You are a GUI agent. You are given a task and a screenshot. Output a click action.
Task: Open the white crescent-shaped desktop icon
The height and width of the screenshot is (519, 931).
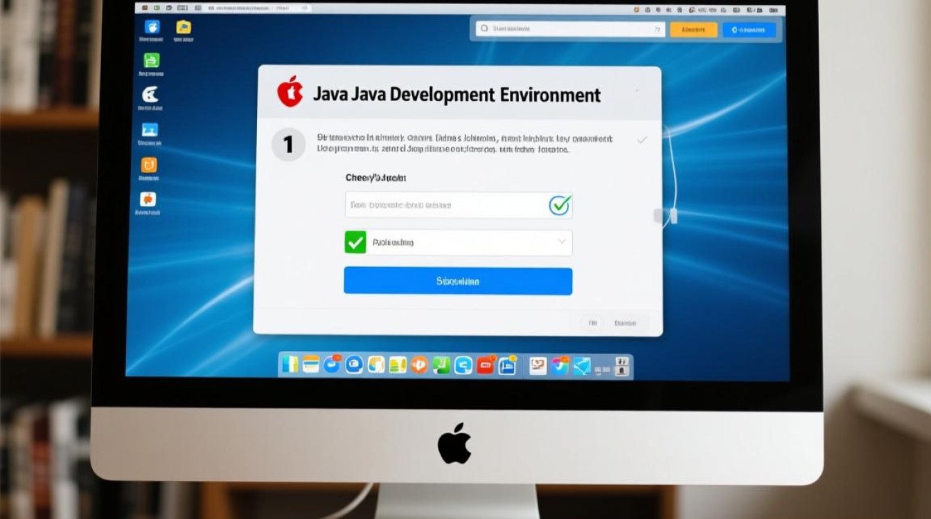pyautogui.click(x=150, y=95)
